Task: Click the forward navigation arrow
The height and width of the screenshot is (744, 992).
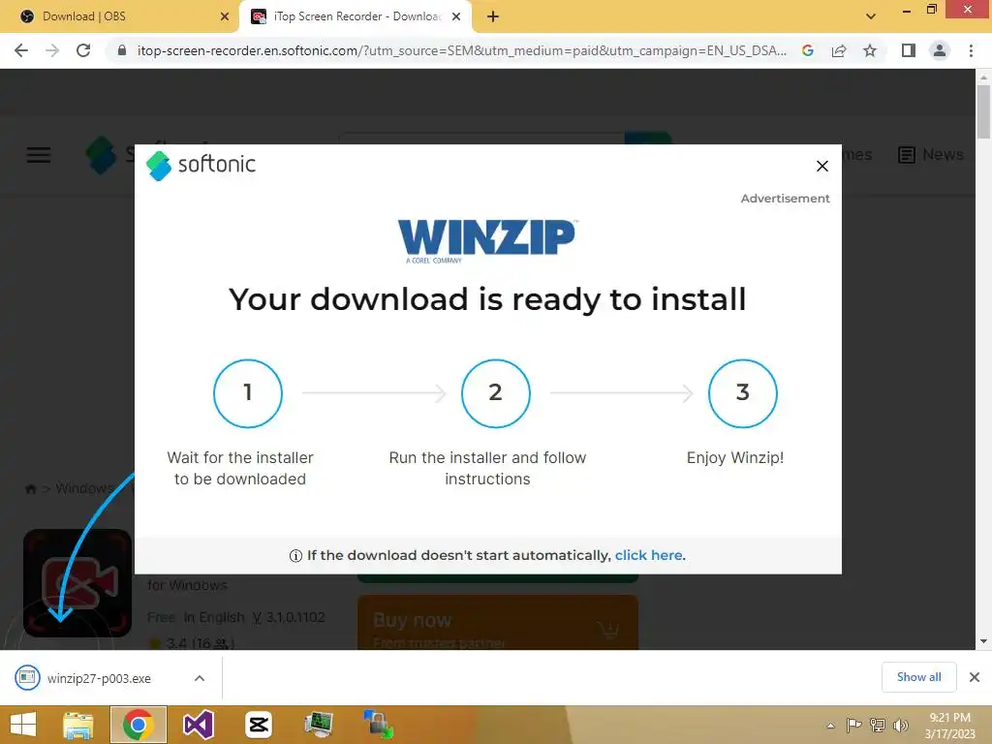Action: (x=52, y=50)
